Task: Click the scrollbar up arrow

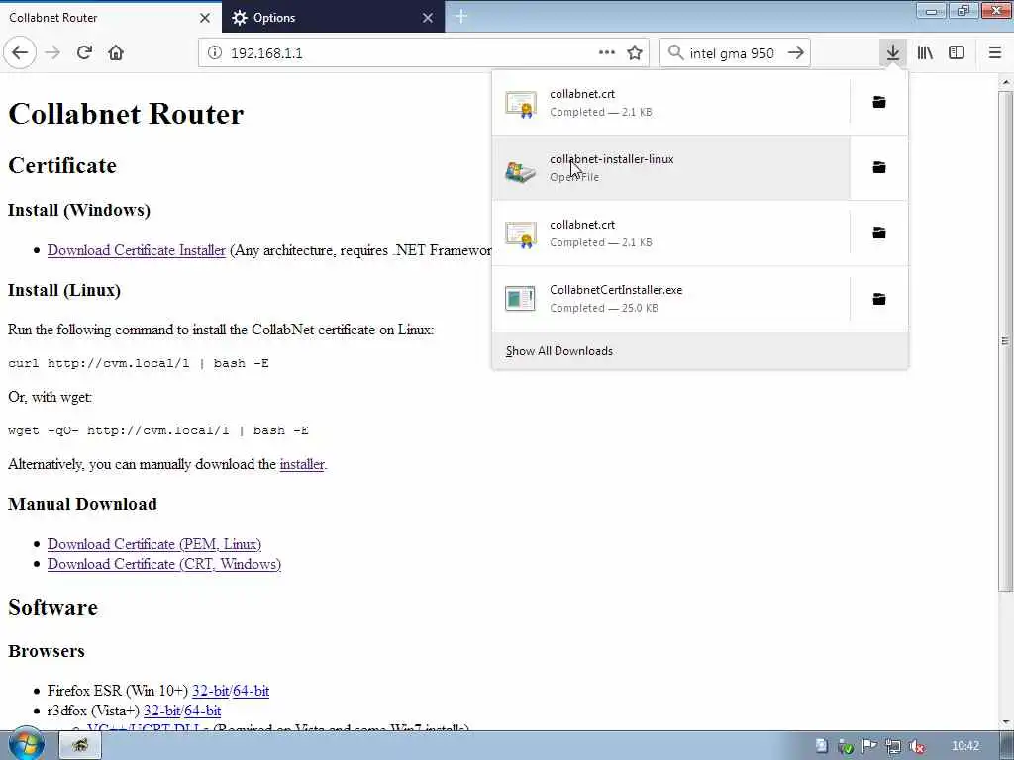Action: (x=1005, y=82)
